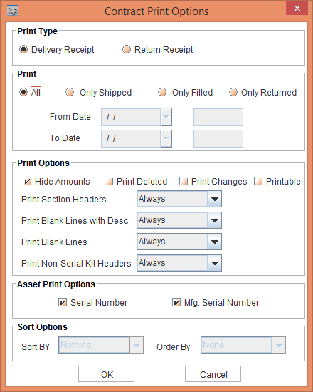
Task: Expand the Print Section Headers dropdown
Action: [215, 199]
